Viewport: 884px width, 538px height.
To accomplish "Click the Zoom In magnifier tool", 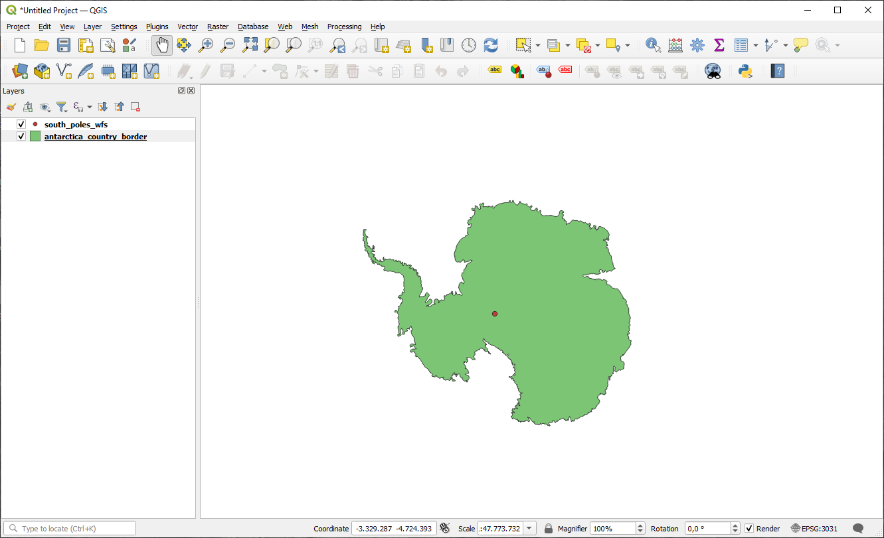I will coord(206,45).
